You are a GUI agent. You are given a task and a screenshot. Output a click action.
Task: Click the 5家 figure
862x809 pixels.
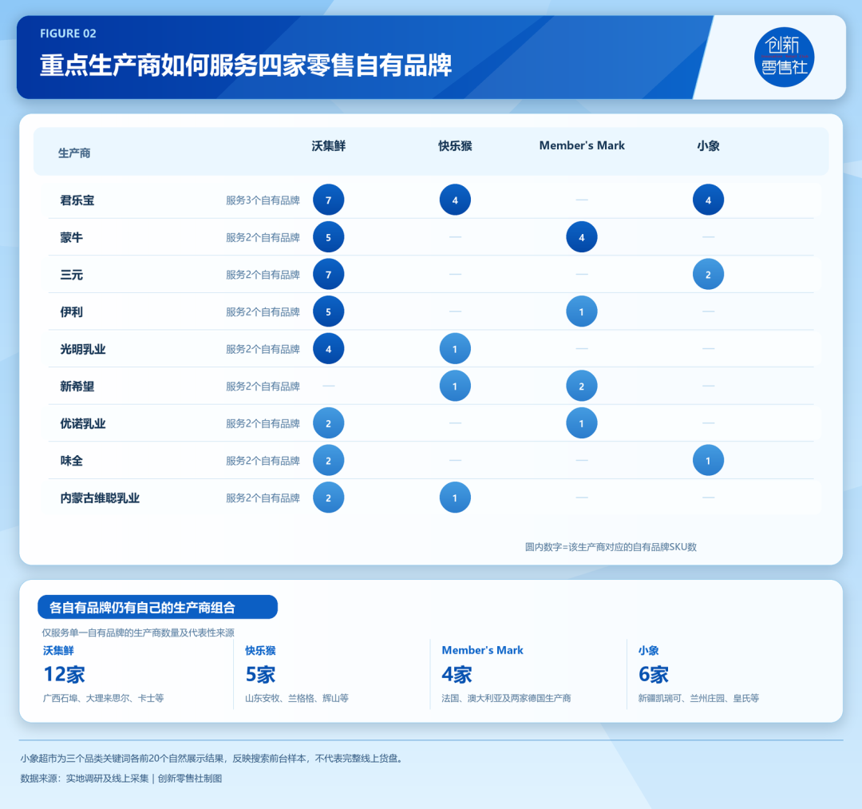[x=260, y=674]
